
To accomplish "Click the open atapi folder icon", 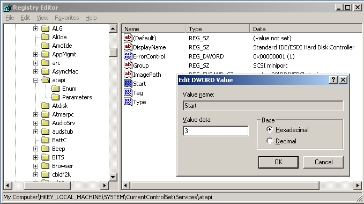I will point(46,80).
